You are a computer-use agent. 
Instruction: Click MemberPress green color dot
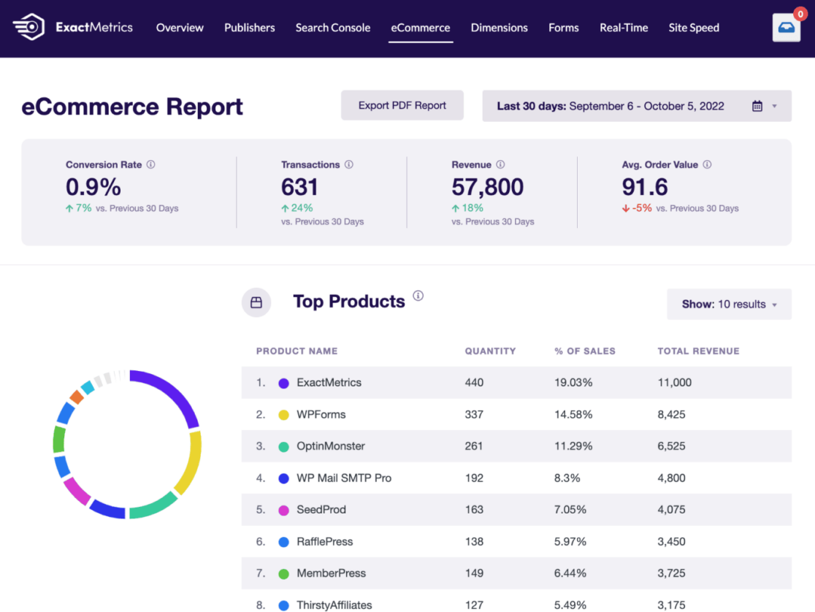coord(284,574)
